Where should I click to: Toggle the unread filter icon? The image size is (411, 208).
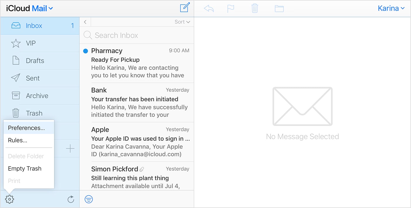pyautogui.click(x=89, y=199)
